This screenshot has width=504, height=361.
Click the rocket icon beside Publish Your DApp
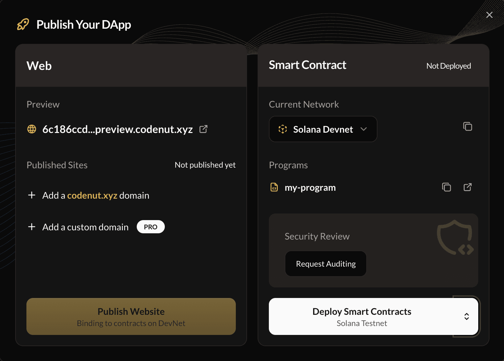click(22, 24)
